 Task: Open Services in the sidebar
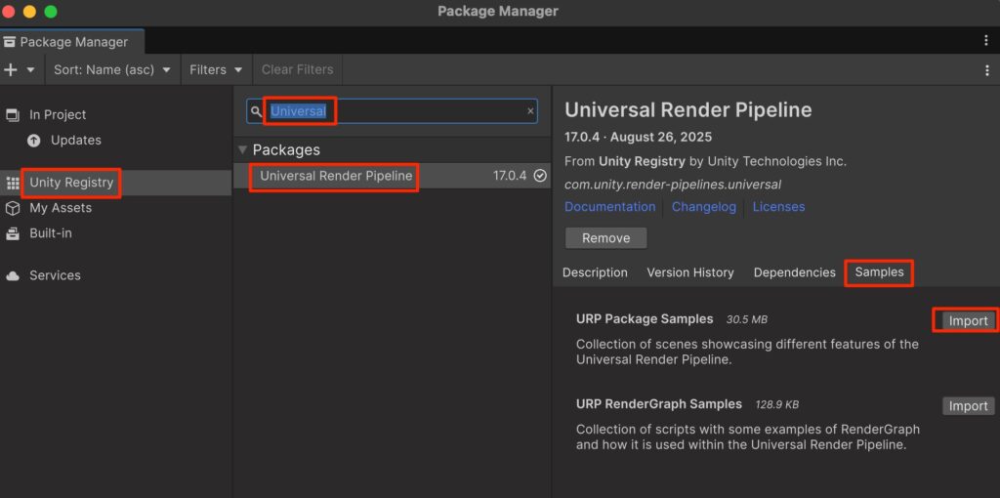55,275
